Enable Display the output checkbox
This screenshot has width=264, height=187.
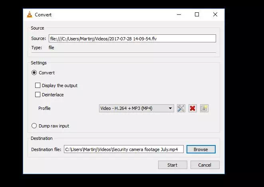coord(38,86)
